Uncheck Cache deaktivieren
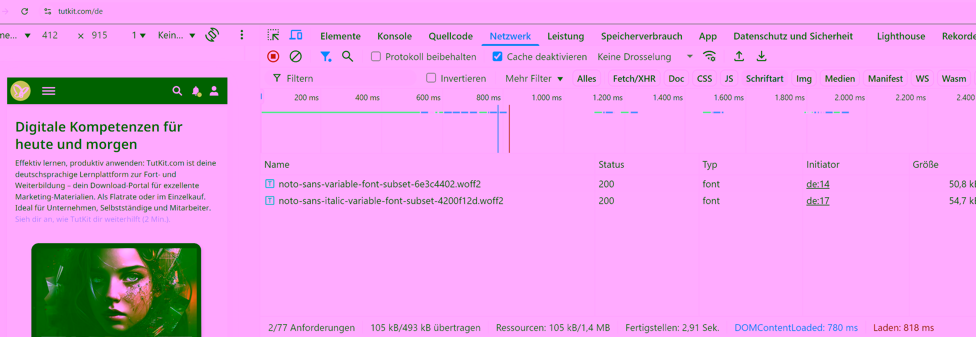The width and height of the screenshot is (976, 337). point(497,57)
